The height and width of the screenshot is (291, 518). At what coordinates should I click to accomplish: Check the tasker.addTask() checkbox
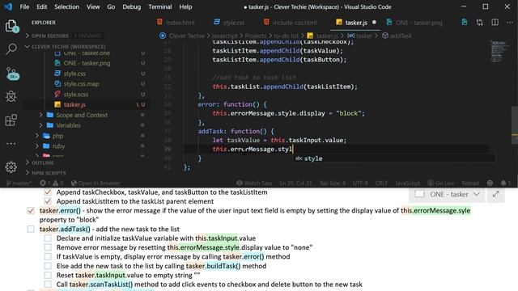tap(31, 229)
